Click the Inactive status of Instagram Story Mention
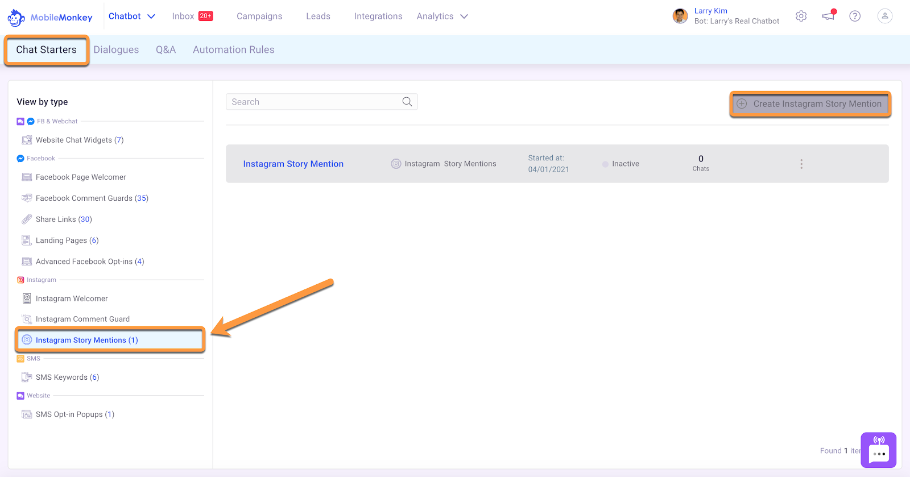910x477 pixels. tap(621, 164)
